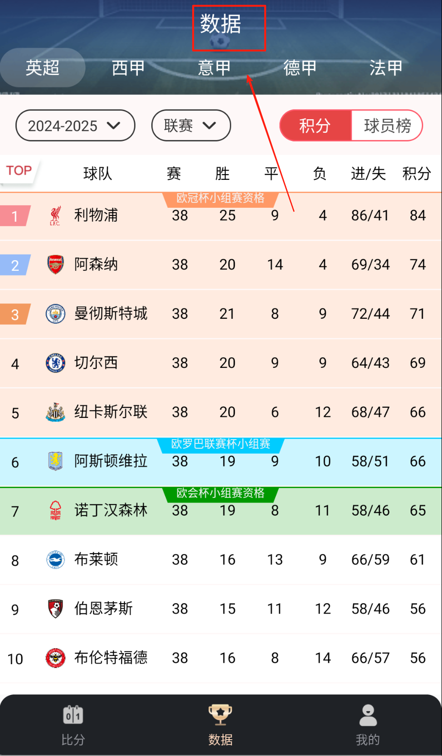Select the 英超 league pill

(x=43, y=68)
